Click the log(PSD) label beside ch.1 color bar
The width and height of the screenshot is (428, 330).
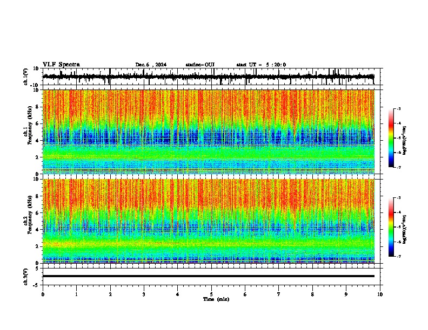pos(405,140)
